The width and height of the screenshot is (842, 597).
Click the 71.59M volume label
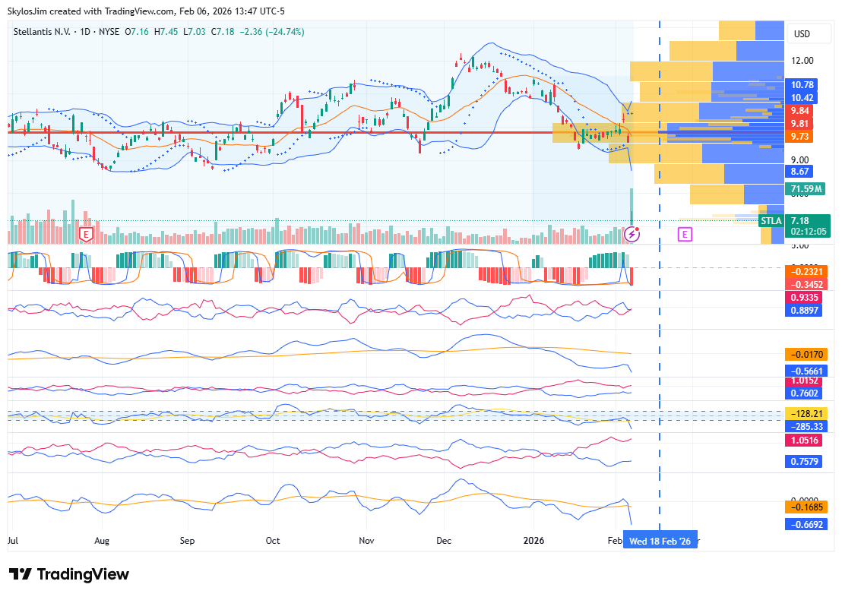(x=806, y=188)
